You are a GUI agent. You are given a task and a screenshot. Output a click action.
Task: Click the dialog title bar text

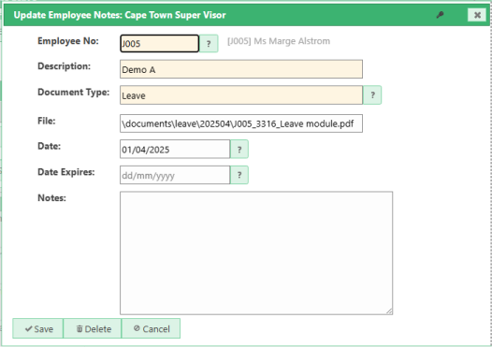120,15
